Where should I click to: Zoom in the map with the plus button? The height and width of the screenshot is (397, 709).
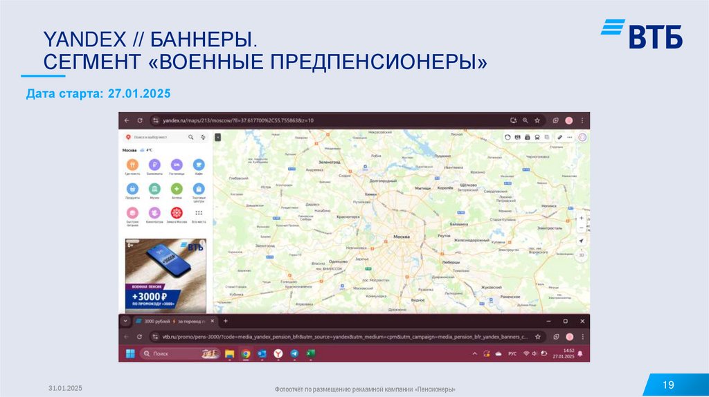582,218
